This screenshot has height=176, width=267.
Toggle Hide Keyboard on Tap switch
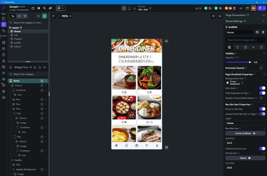[262, 93]
